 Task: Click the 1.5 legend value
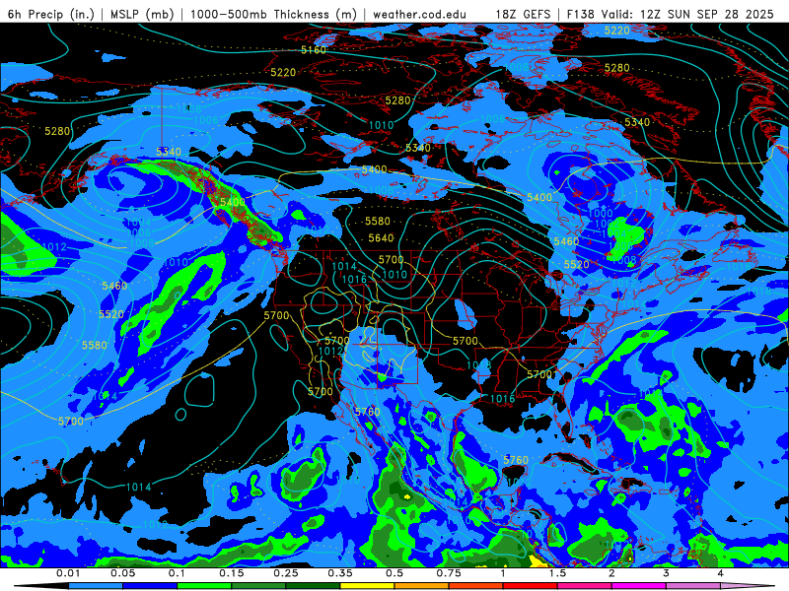point(557,573)
